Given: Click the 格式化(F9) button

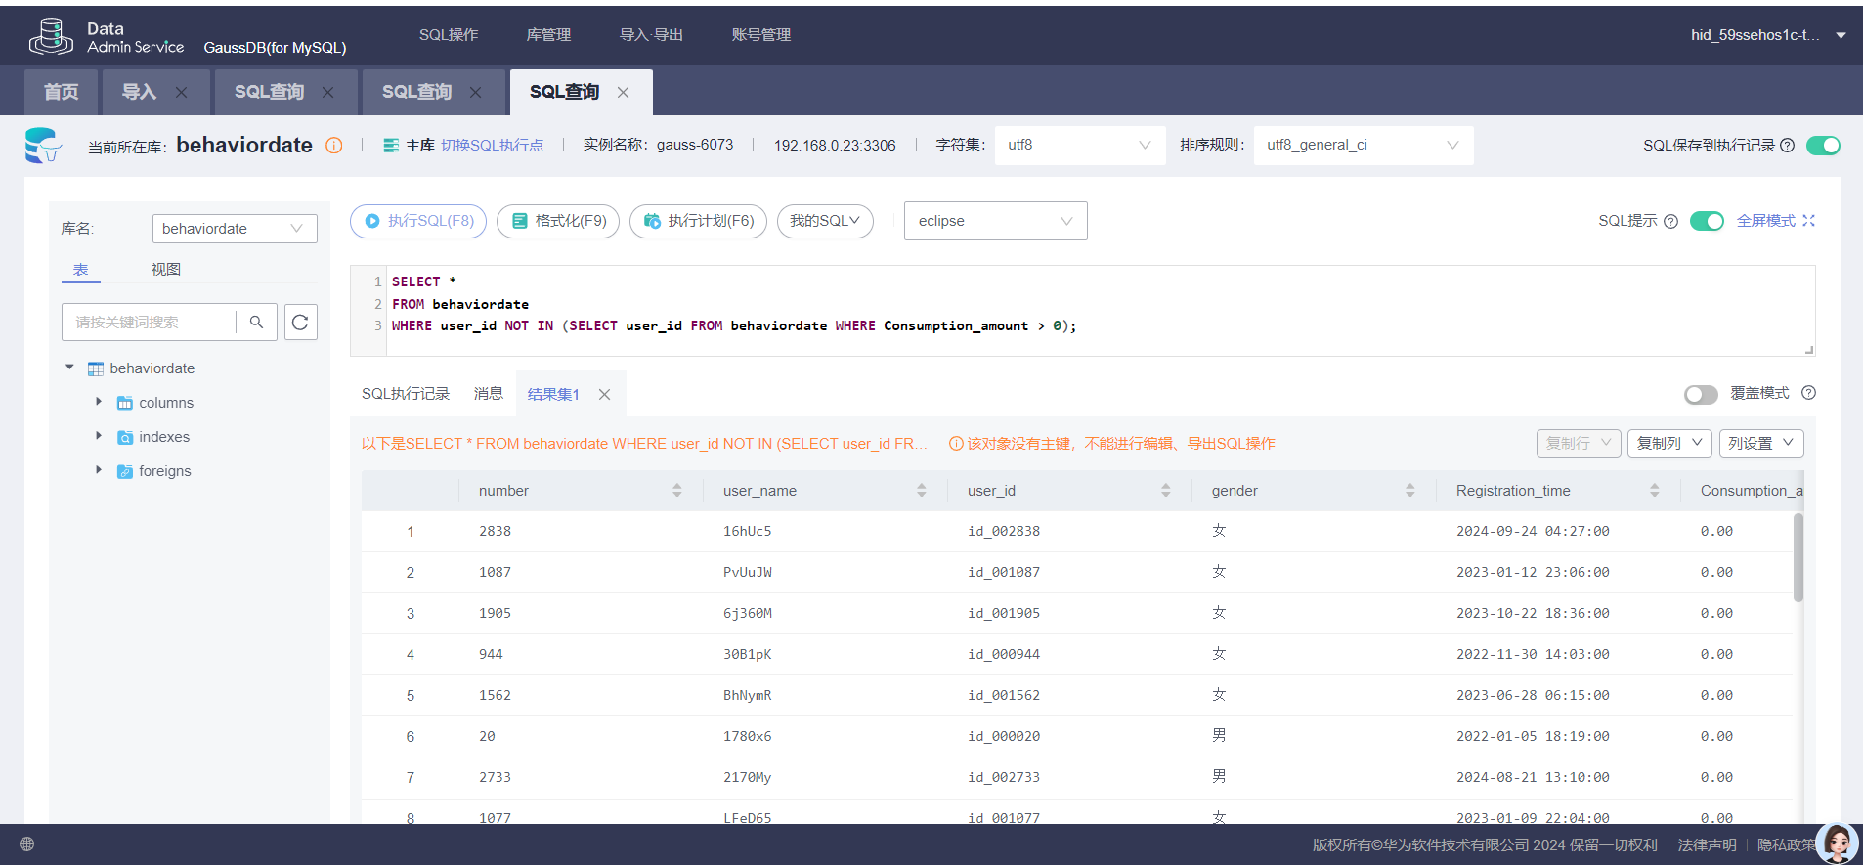Looking at the screenshot, I should click(x=558, y=221).
